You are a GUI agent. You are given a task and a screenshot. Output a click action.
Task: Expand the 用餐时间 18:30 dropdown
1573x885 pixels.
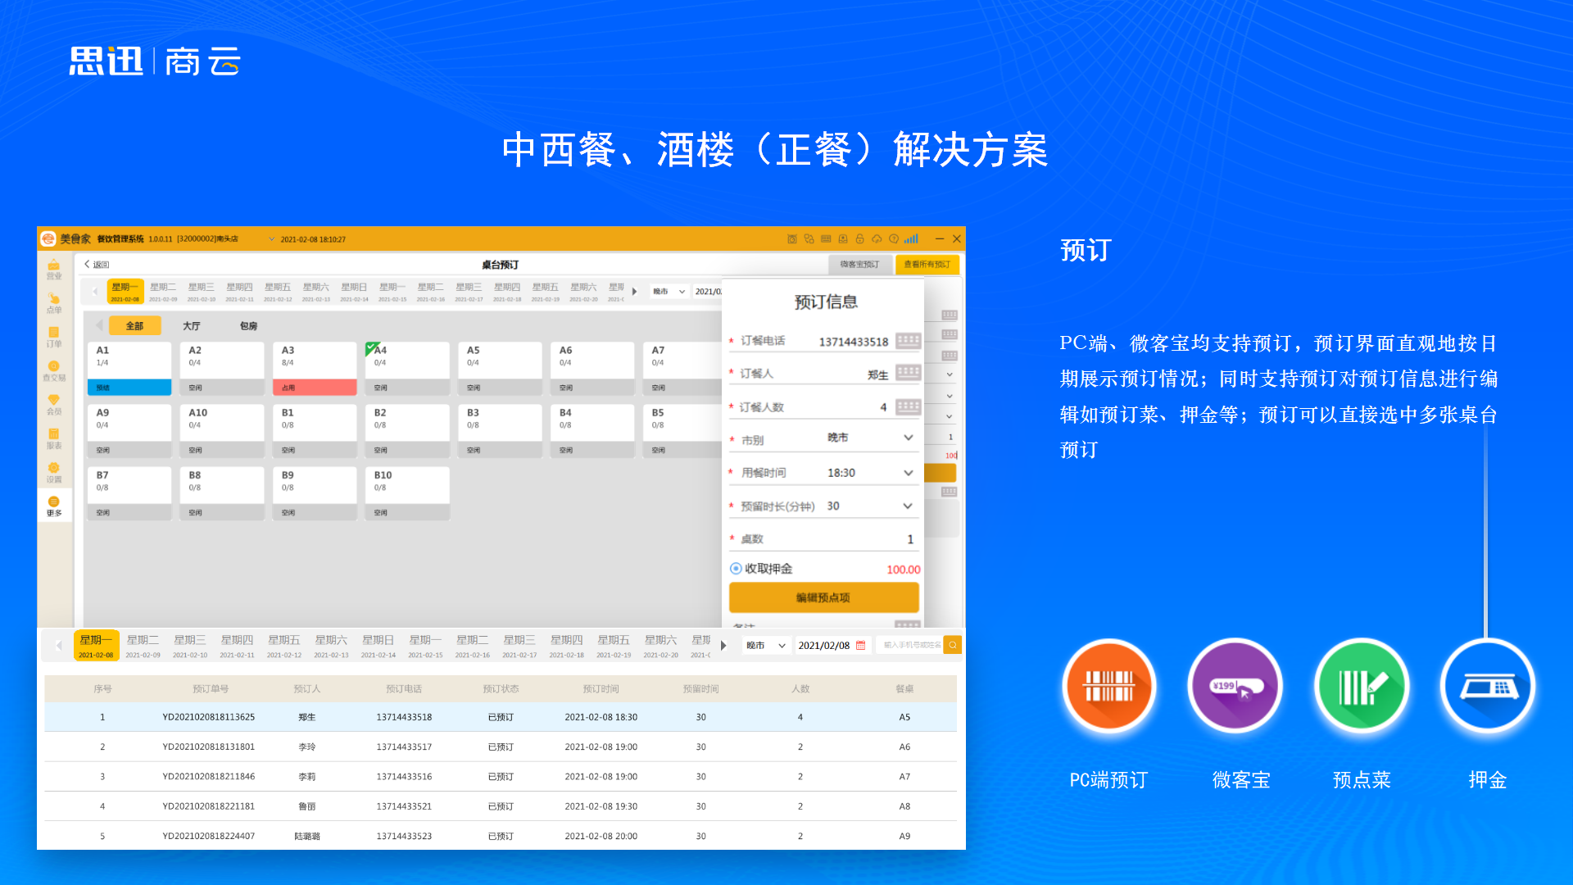click(x=908, y=473)
